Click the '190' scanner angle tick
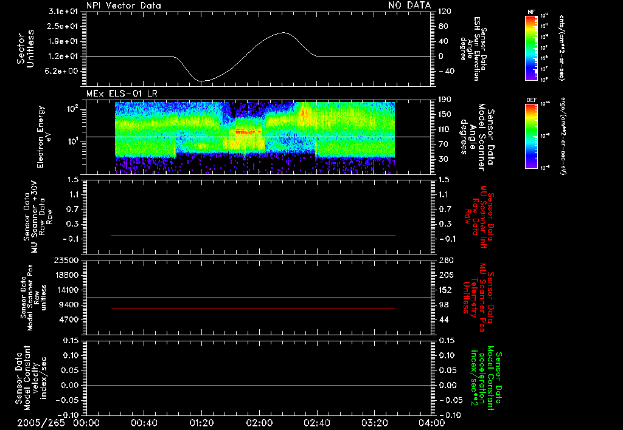623x430 pixels. 445,100
